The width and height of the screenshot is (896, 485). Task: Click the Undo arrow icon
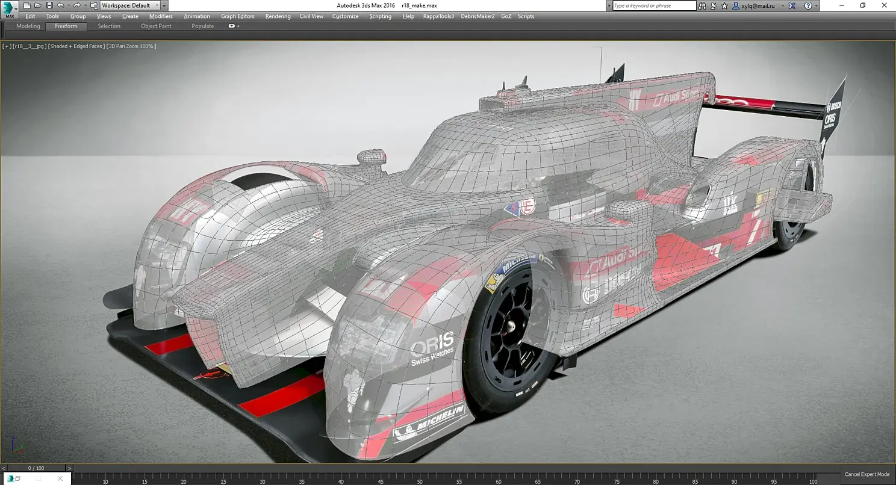pyautogui.click(x=60, y=5)
